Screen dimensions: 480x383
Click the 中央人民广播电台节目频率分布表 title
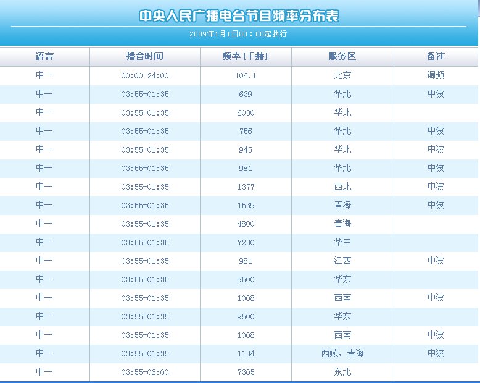(239, 16)
